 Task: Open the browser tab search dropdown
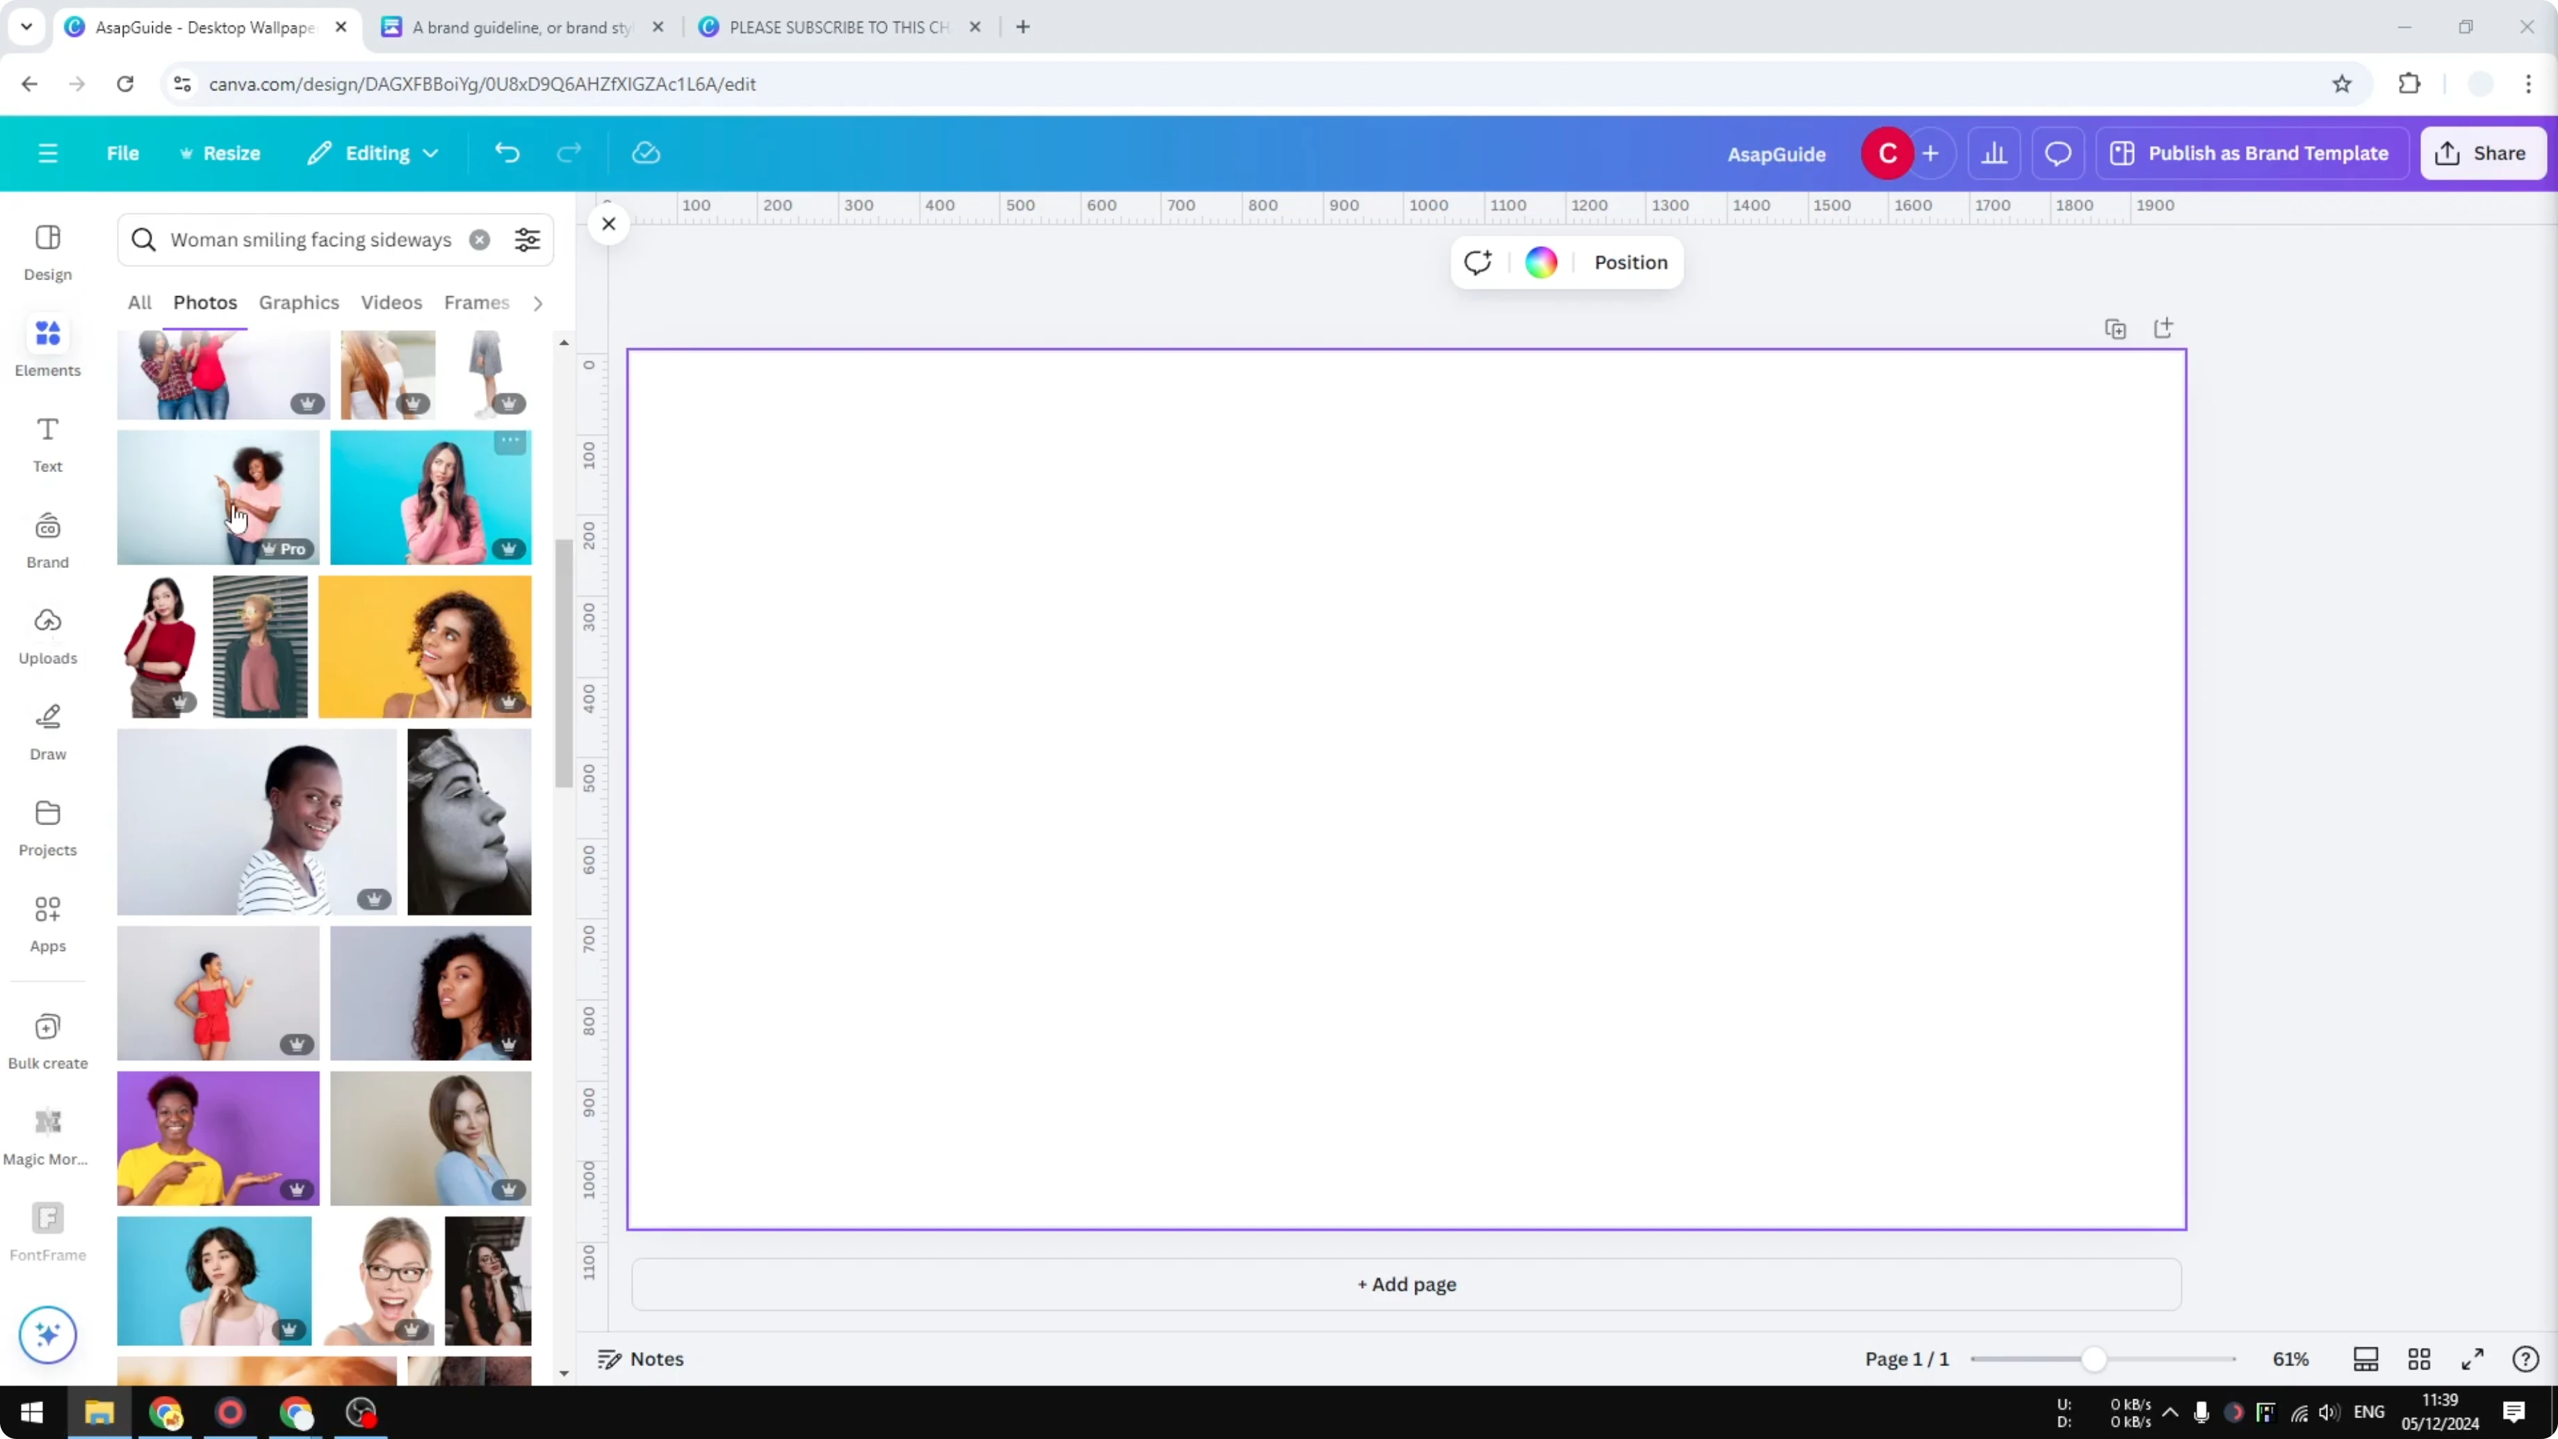[x=26, y=27]
